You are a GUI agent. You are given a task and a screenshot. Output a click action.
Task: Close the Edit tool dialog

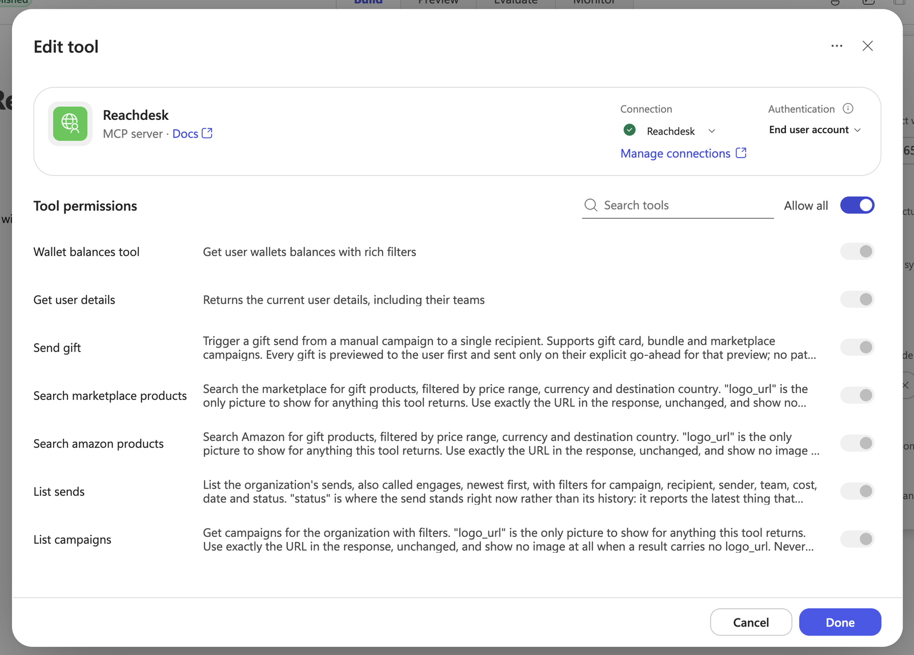coord(867,46)
